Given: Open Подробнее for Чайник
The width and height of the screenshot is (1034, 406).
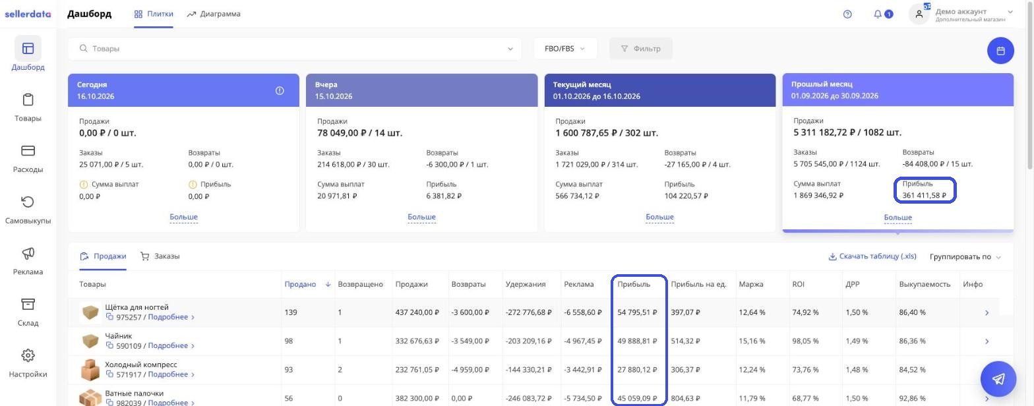Looking at the screenshot, I should [171, 345].
